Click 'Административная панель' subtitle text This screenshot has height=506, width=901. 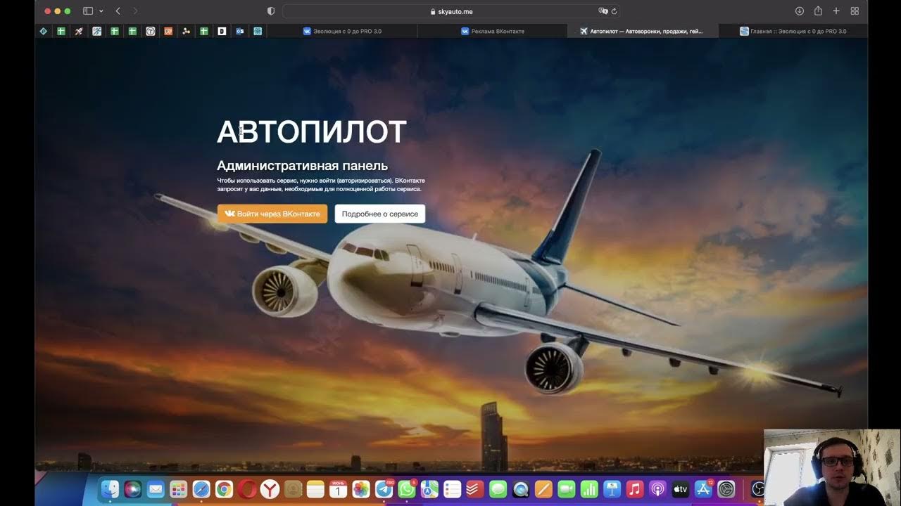click(x=302, y=166)
